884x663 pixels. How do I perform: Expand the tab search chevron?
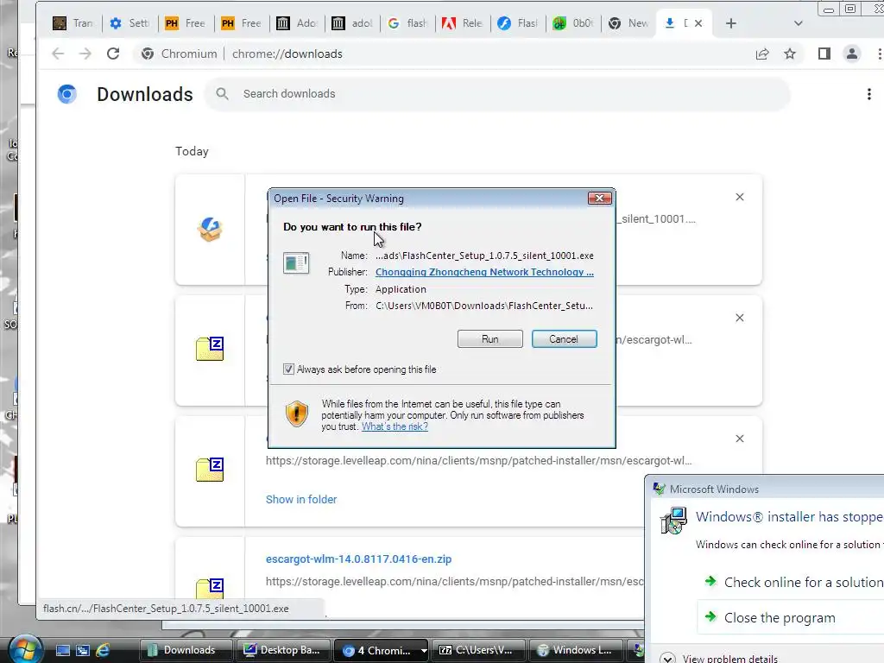point(798,23)
